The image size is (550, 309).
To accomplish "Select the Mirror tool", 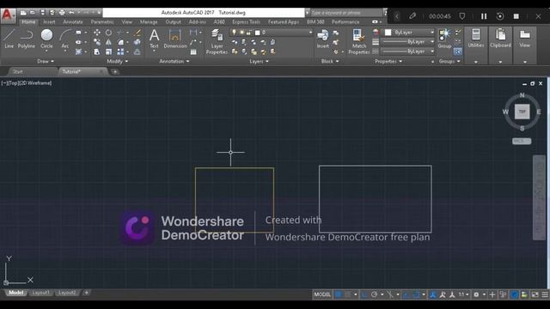I will [x=109, y=42].
